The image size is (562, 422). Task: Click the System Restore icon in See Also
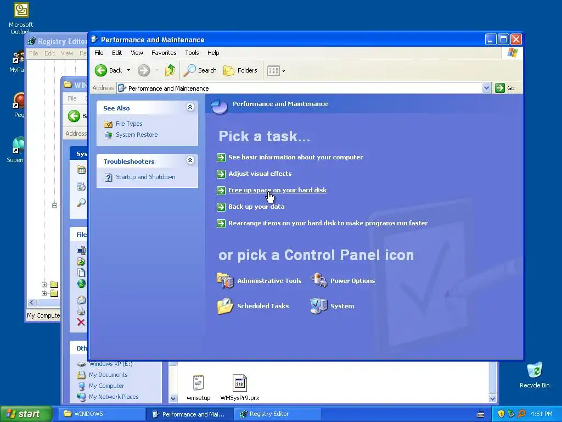pyautogui.click(x=108, y=135)
